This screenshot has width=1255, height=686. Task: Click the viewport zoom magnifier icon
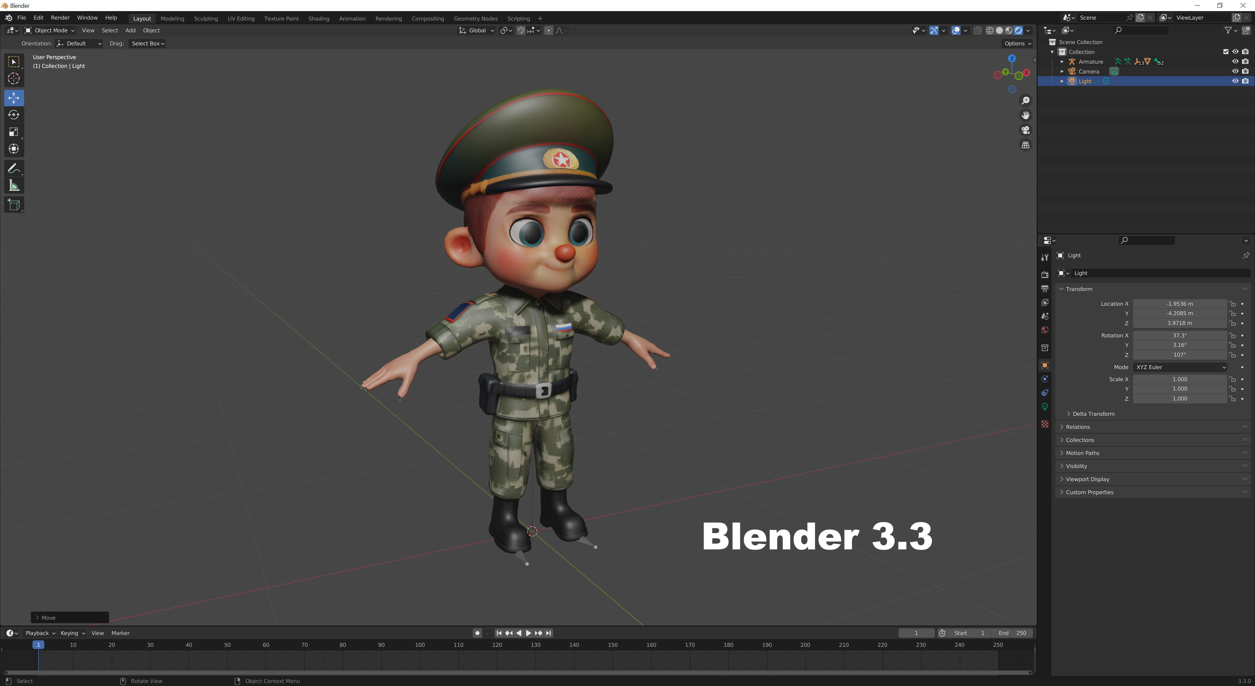[x=1026, y=100]
